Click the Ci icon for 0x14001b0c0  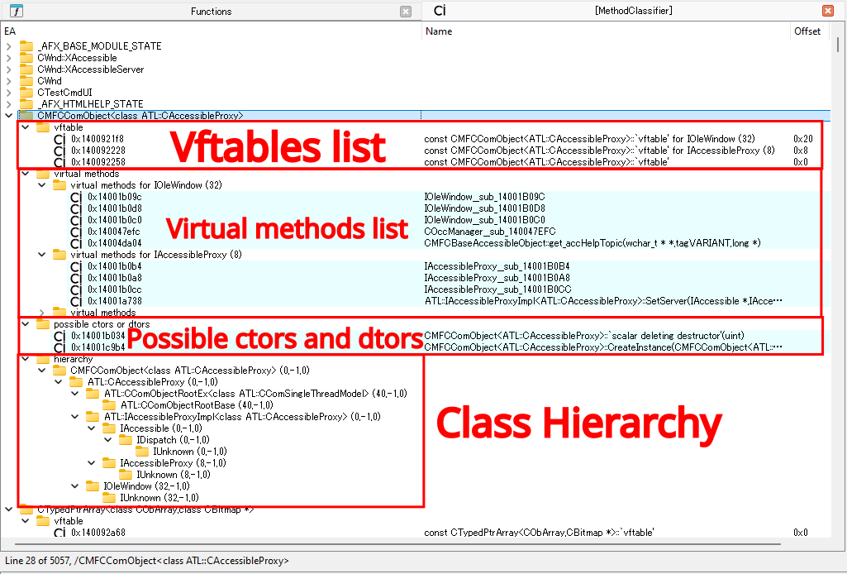point(76,221)
